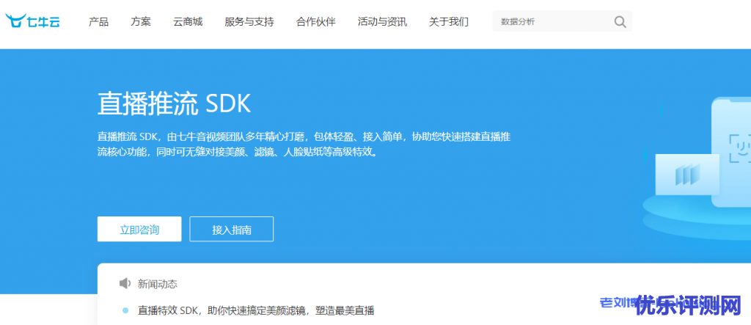
Task: Open the 活动与资讯 menu
Action: [x=382, y=21]
